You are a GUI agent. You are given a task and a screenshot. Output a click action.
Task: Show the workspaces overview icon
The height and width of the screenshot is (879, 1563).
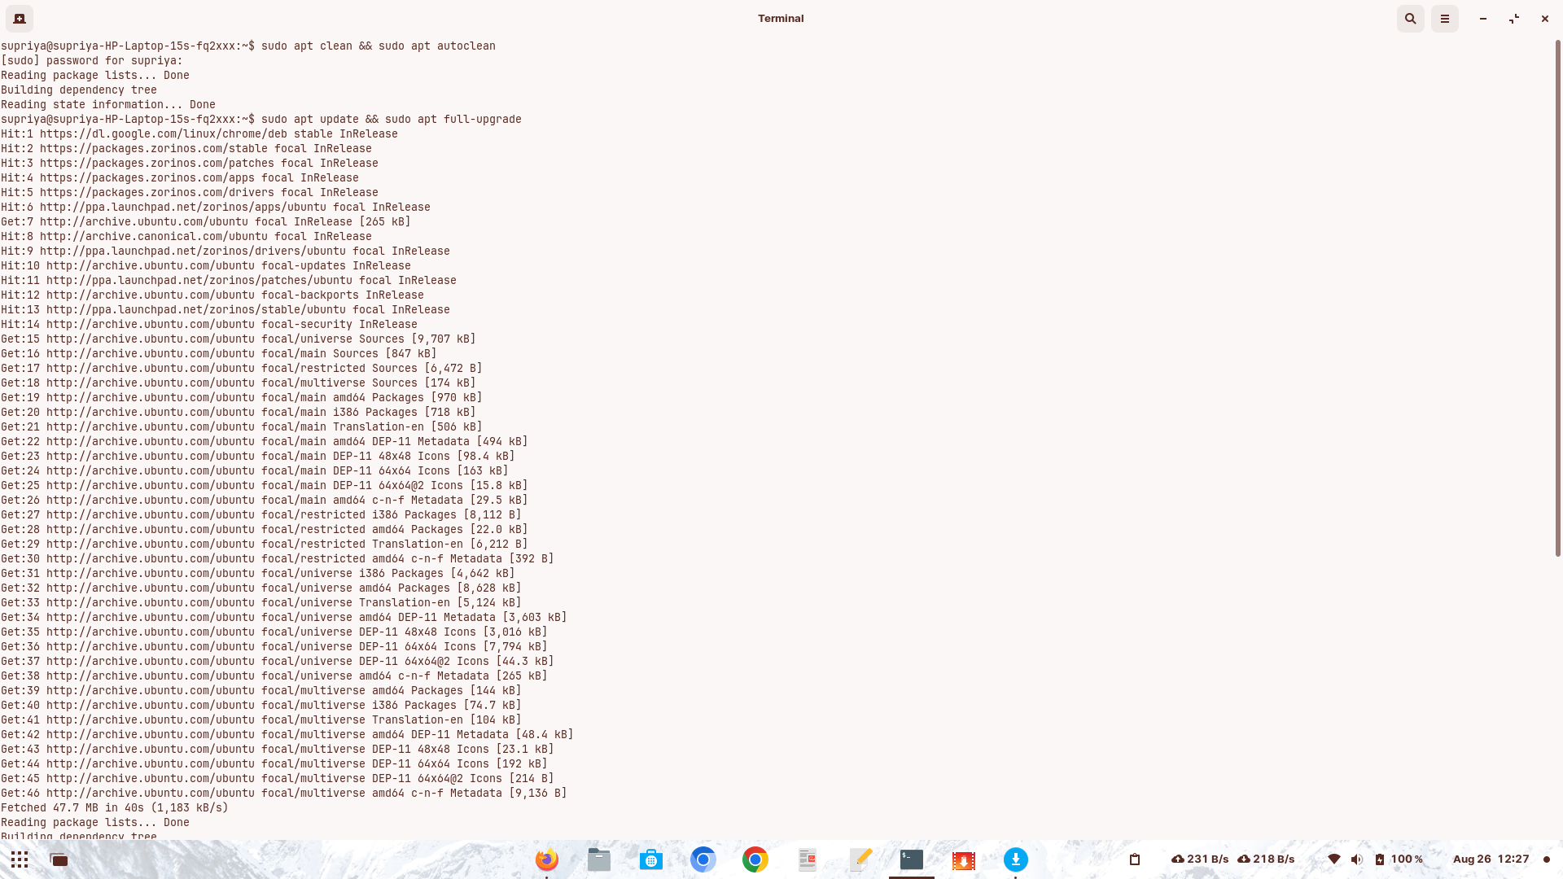pyautogui.click(x=59, y=859)
